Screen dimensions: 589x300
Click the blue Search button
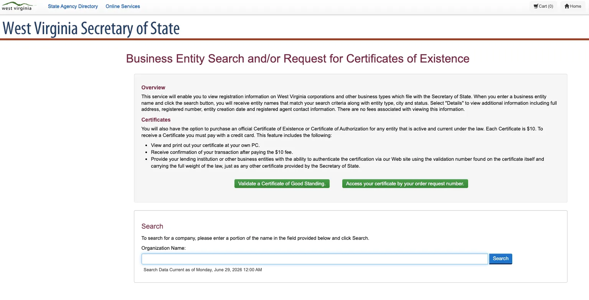click(x=501, y=259)
